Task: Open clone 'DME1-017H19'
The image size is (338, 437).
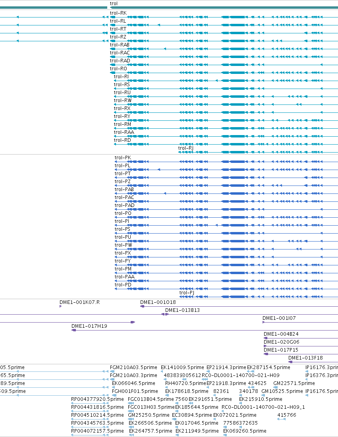Action: click(89, 326)
